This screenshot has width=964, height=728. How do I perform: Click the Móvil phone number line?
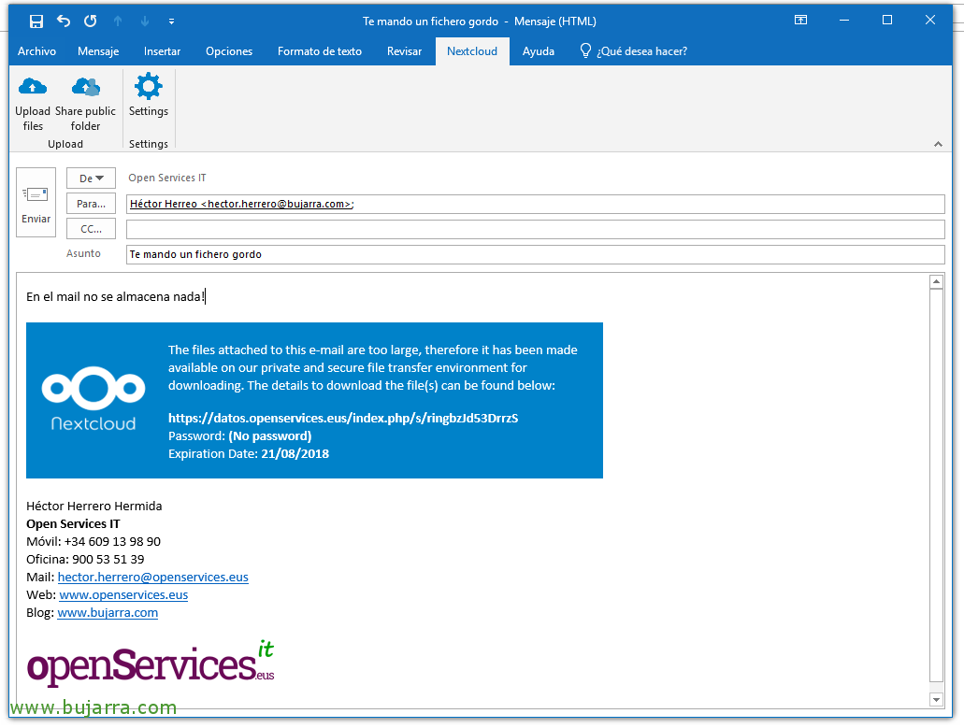(x=94, y=542)
